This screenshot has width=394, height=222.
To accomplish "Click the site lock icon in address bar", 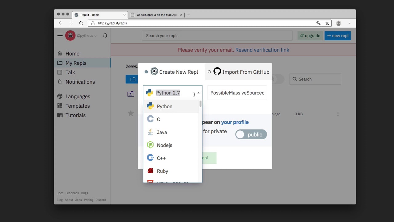I will [93, 23].
